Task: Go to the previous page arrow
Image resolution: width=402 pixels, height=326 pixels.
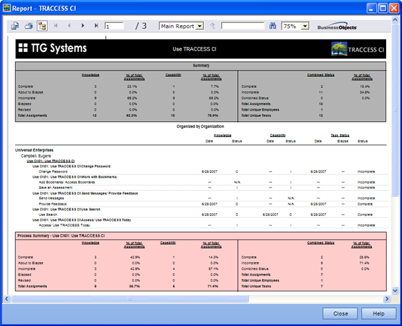Action: click(x=69, y=26)
